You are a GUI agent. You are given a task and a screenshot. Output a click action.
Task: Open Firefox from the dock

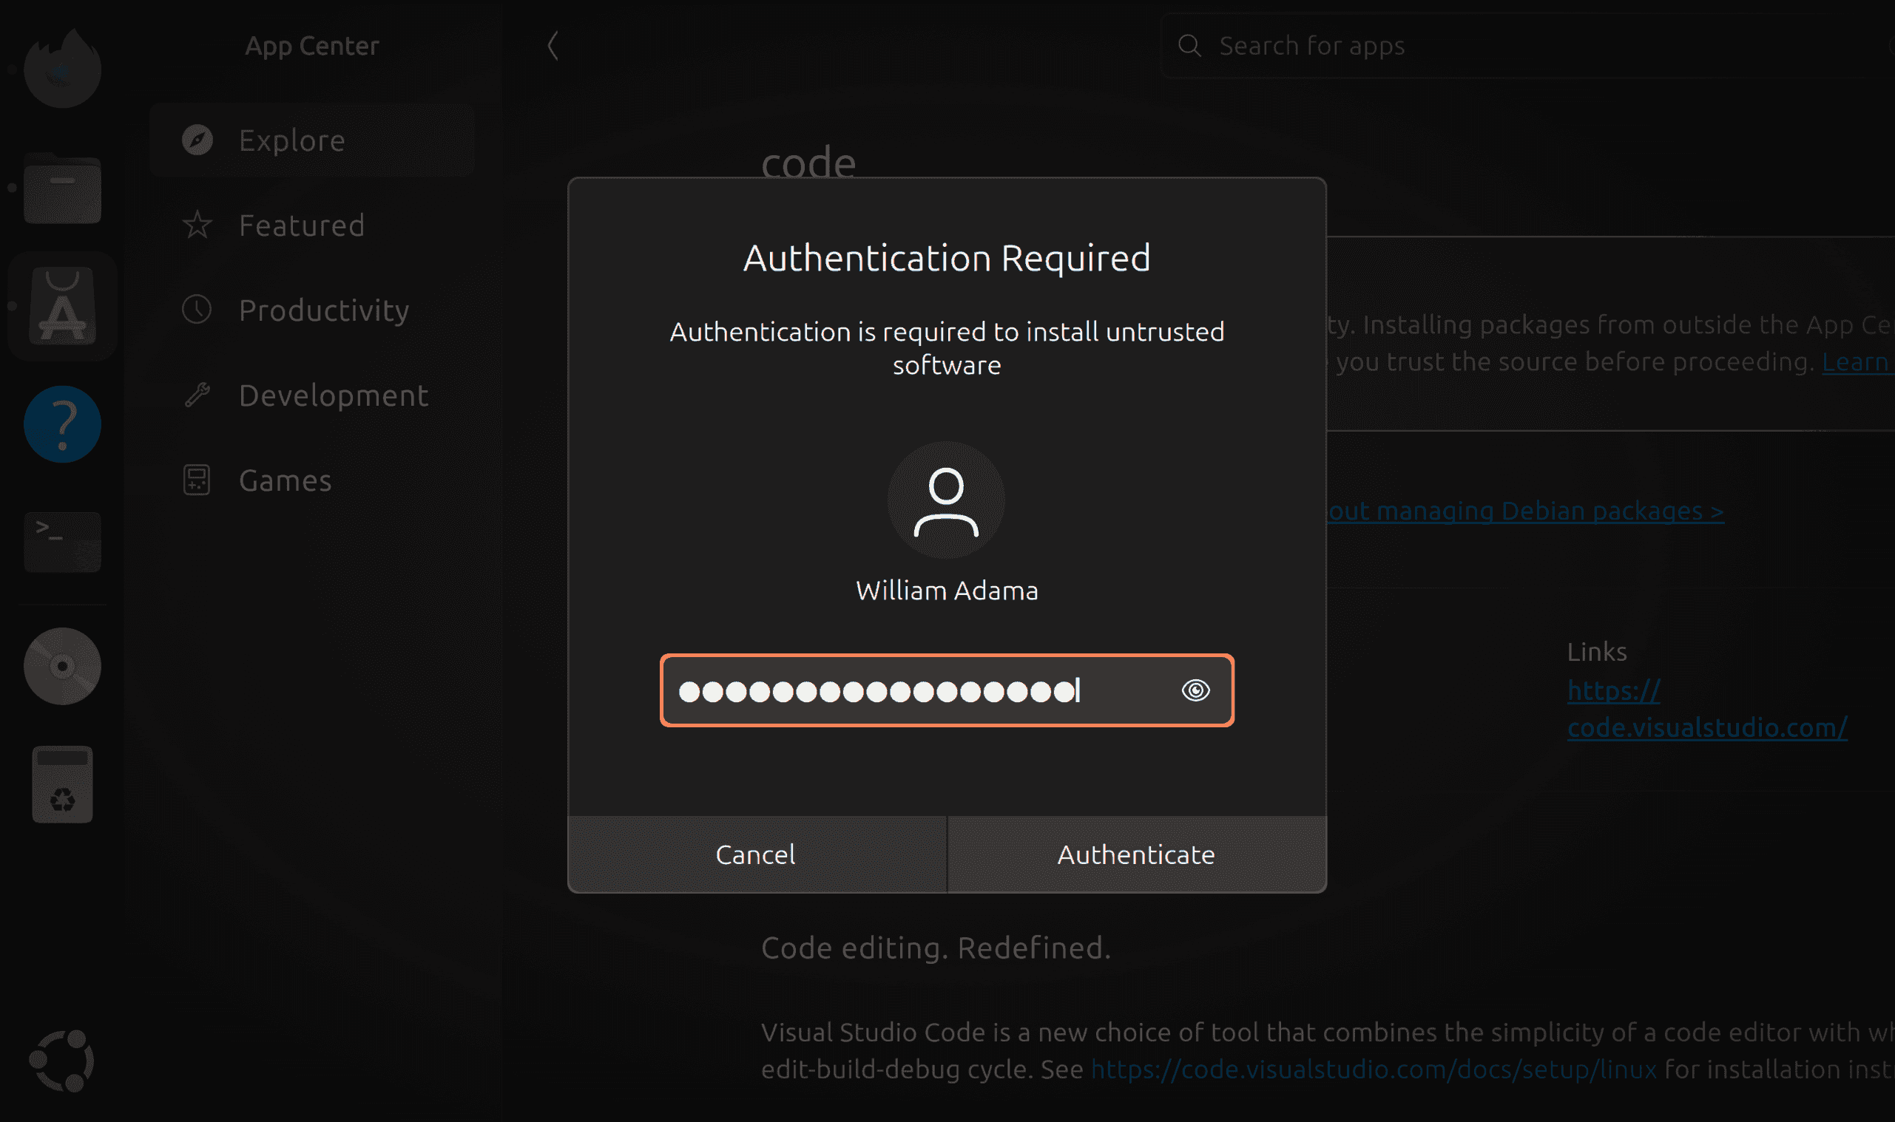point(62,69)
